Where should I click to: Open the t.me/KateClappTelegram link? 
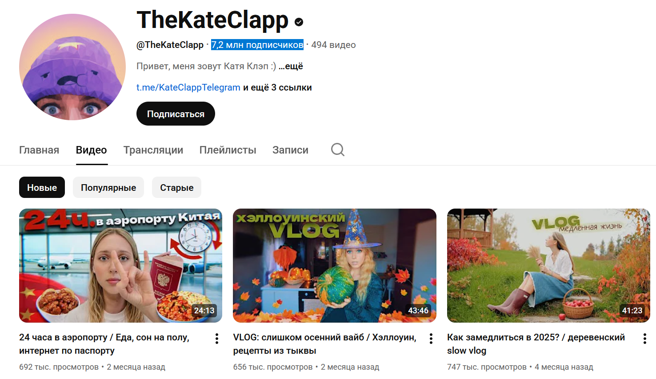coord(188,87)
